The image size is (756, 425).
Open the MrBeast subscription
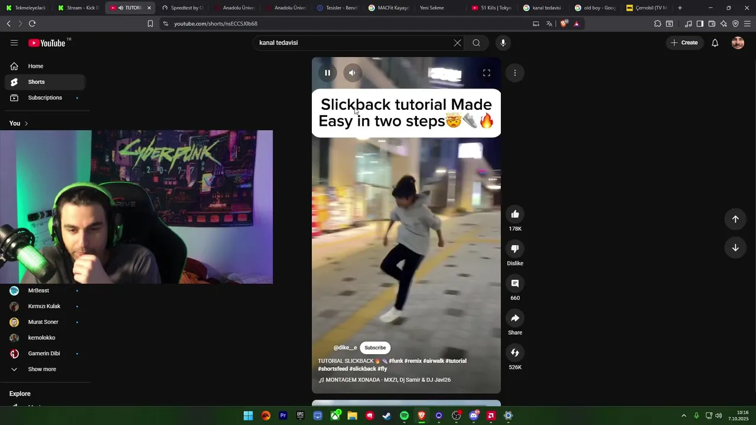(45, 290)
